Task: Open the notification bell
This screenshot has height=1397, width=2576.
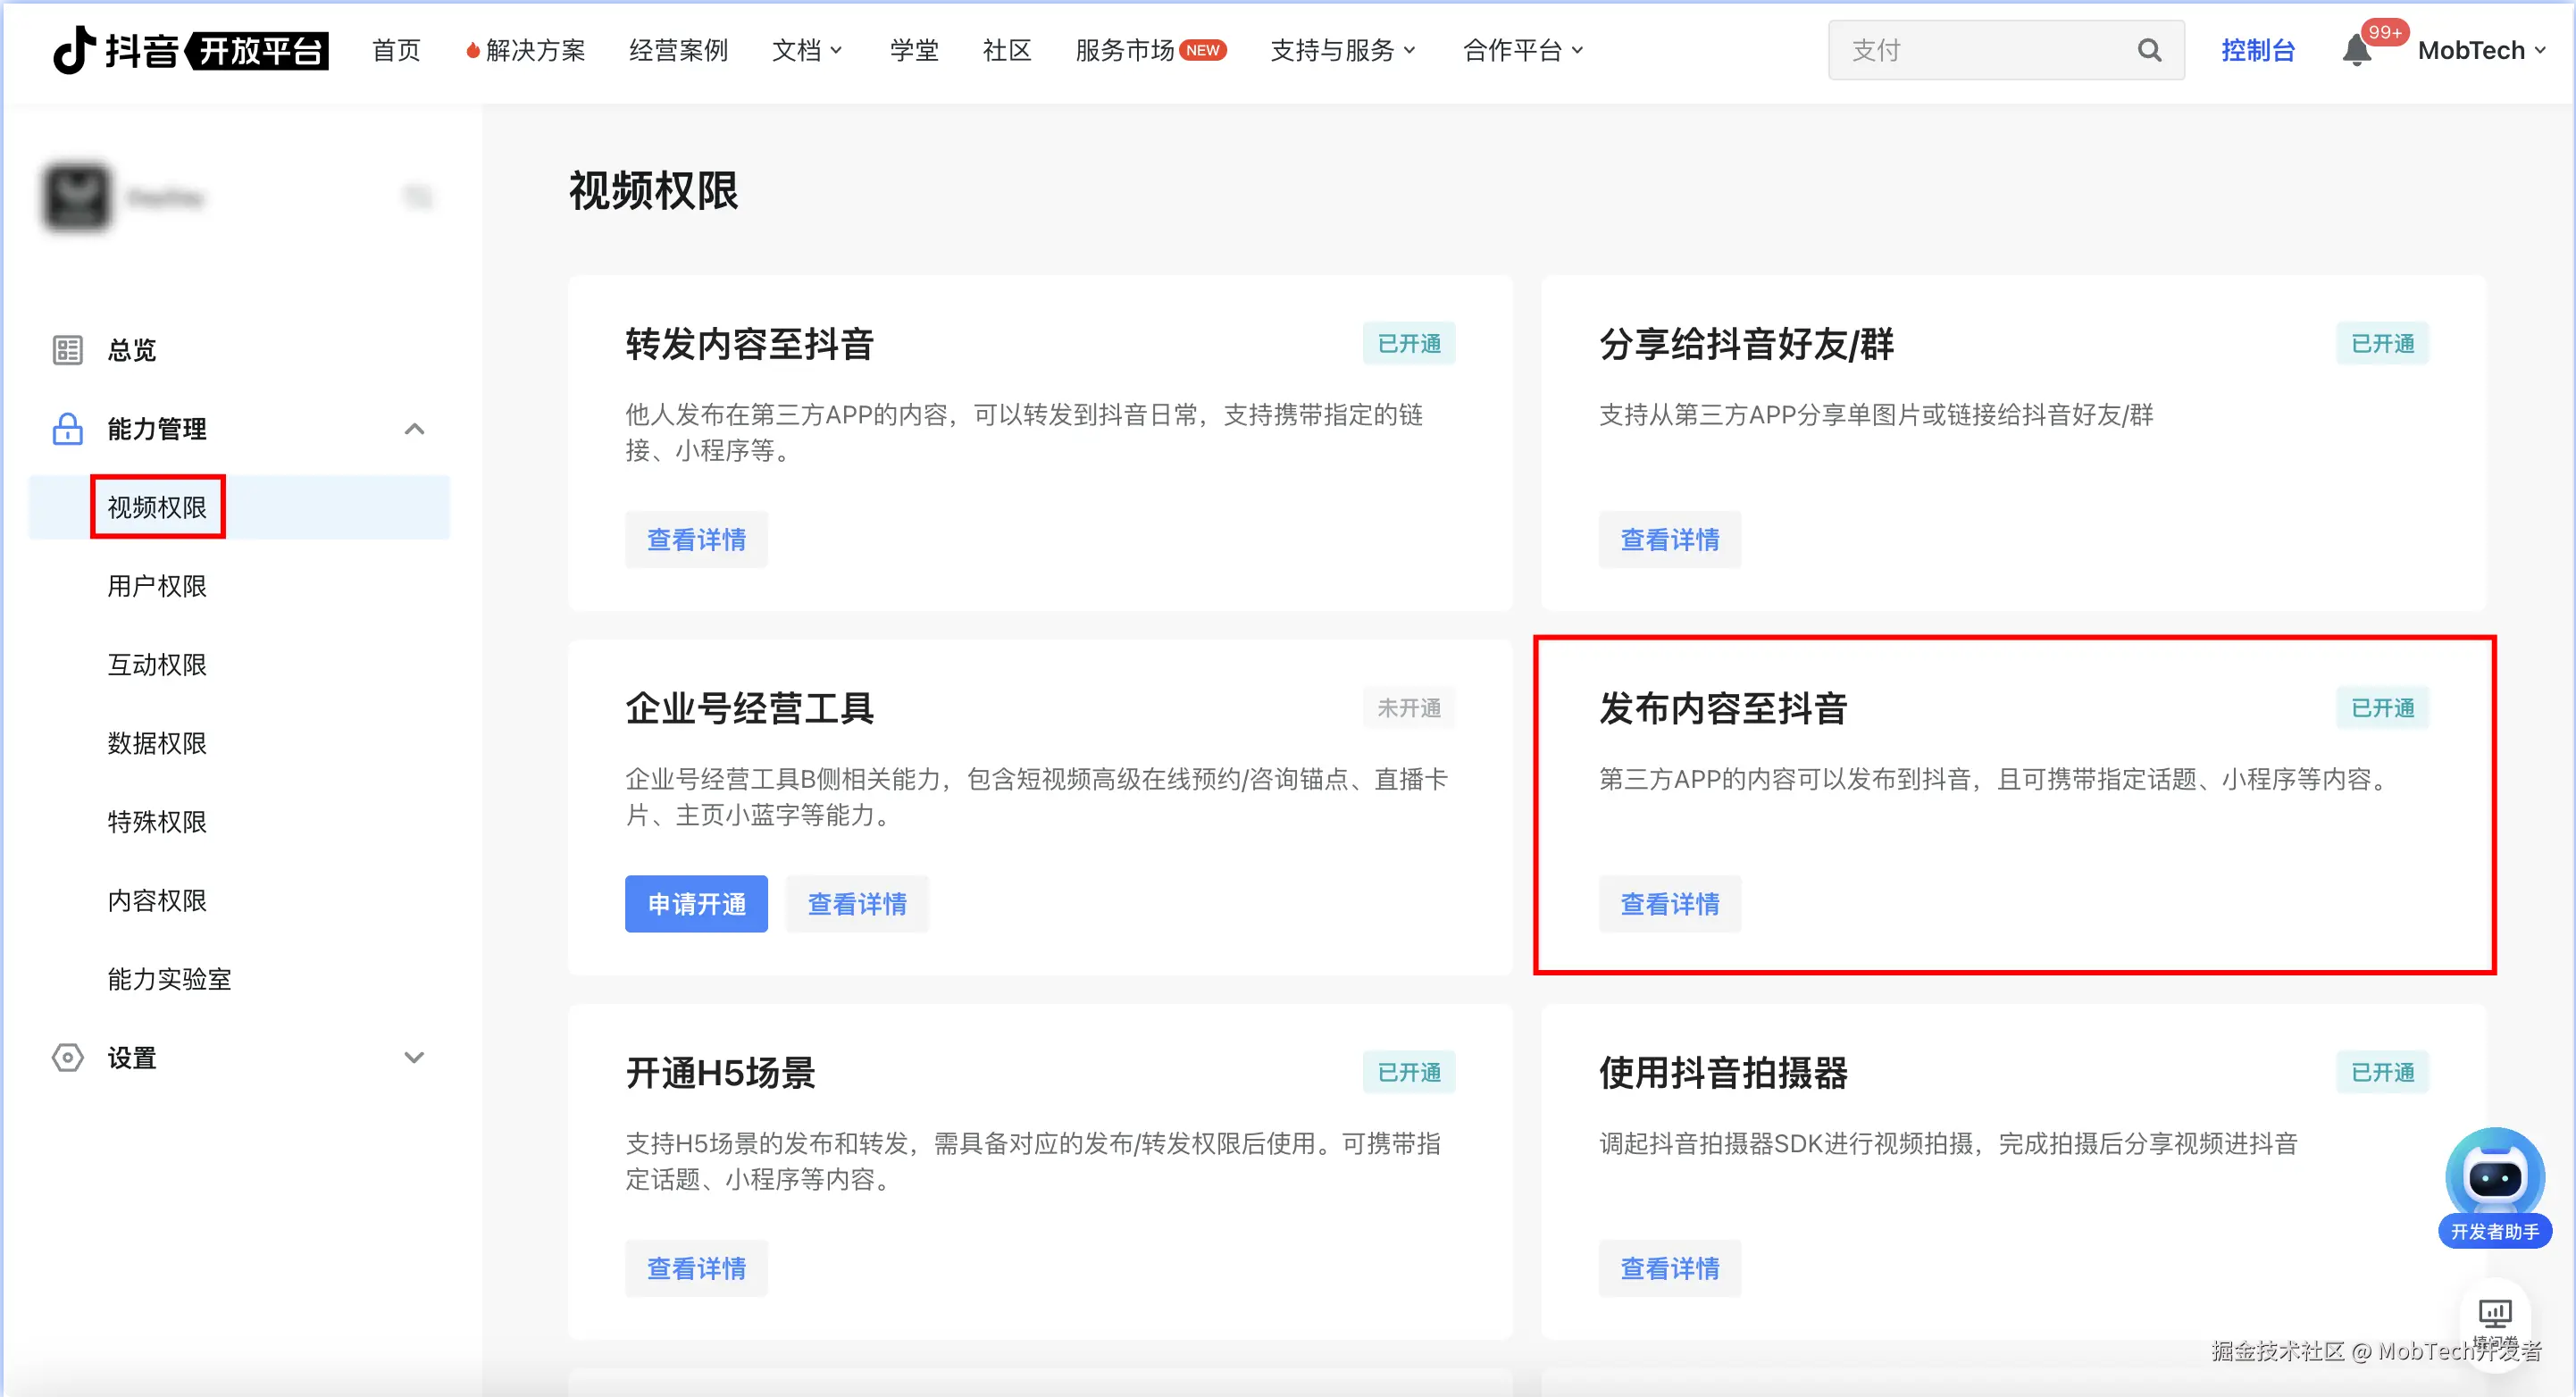Action: click(2356, 50)
